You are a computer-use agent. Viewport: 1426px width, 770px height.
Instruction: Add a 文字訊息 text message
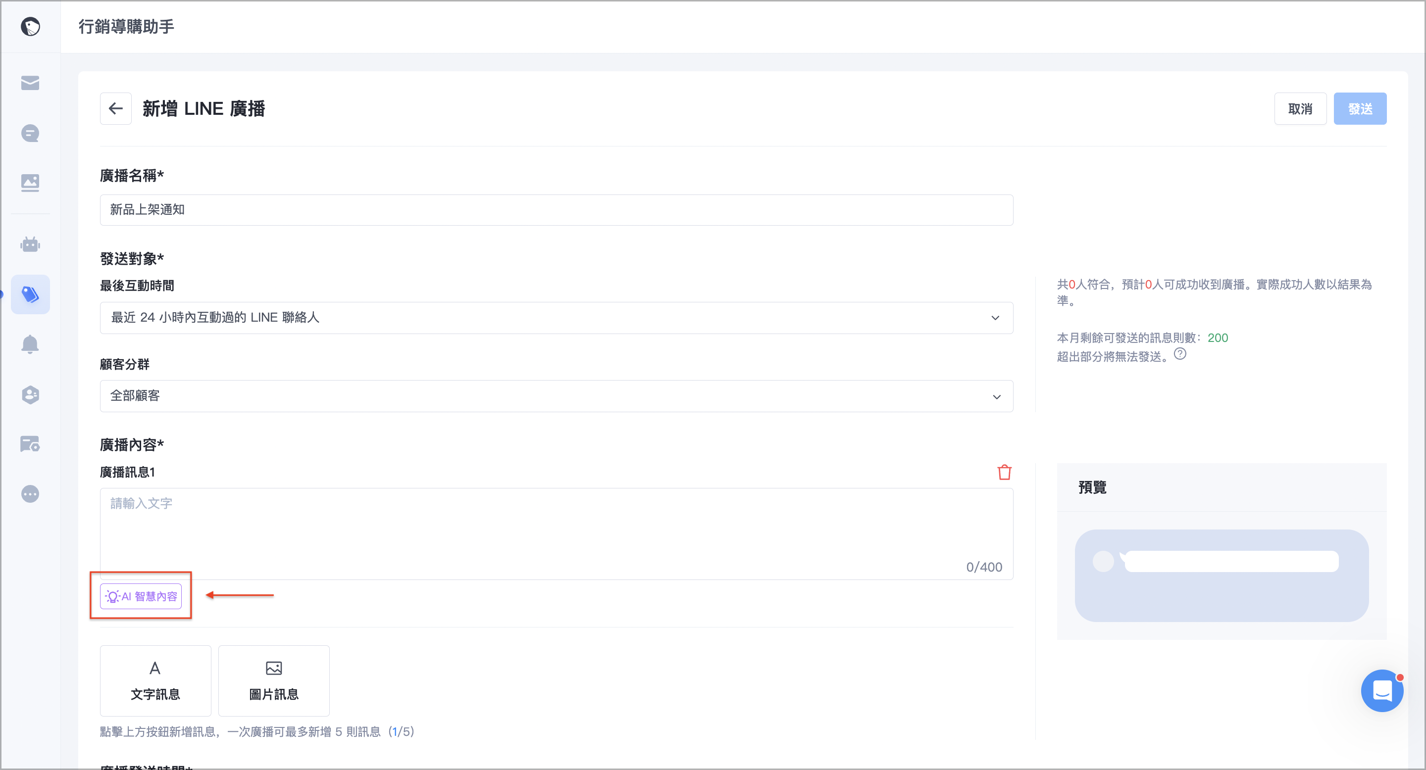pyautogui.click(x=155, y=680)
